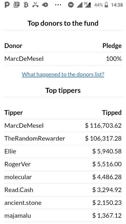Open TheRandomRewarder tipper entry
126x224 pixels.
(x=63, y=138)
